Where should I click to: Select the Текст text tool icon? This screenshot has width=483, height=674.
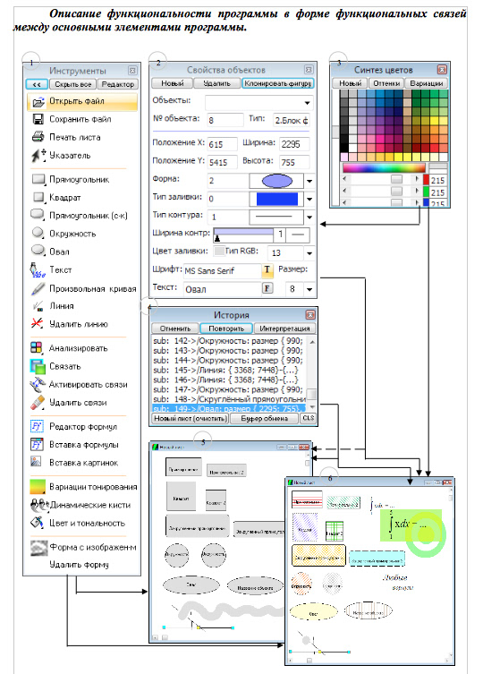pyautogui.click(x=38, y=270)
